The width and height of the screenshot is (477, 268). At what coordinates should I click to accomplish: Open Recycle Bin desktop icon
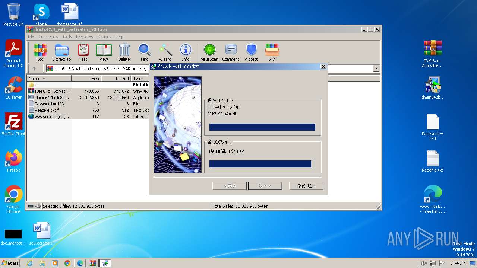click(x=13, y=15)
